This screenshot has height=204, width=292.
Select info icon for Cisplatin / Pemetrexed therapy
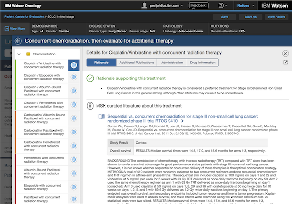[x=74, y=105]
